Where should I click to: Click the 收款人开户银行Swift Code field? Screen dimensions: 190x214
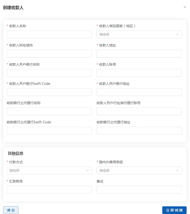point(49,92)
